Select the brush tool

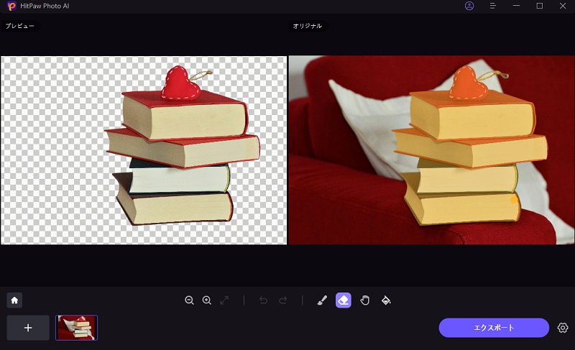[322, 300]
